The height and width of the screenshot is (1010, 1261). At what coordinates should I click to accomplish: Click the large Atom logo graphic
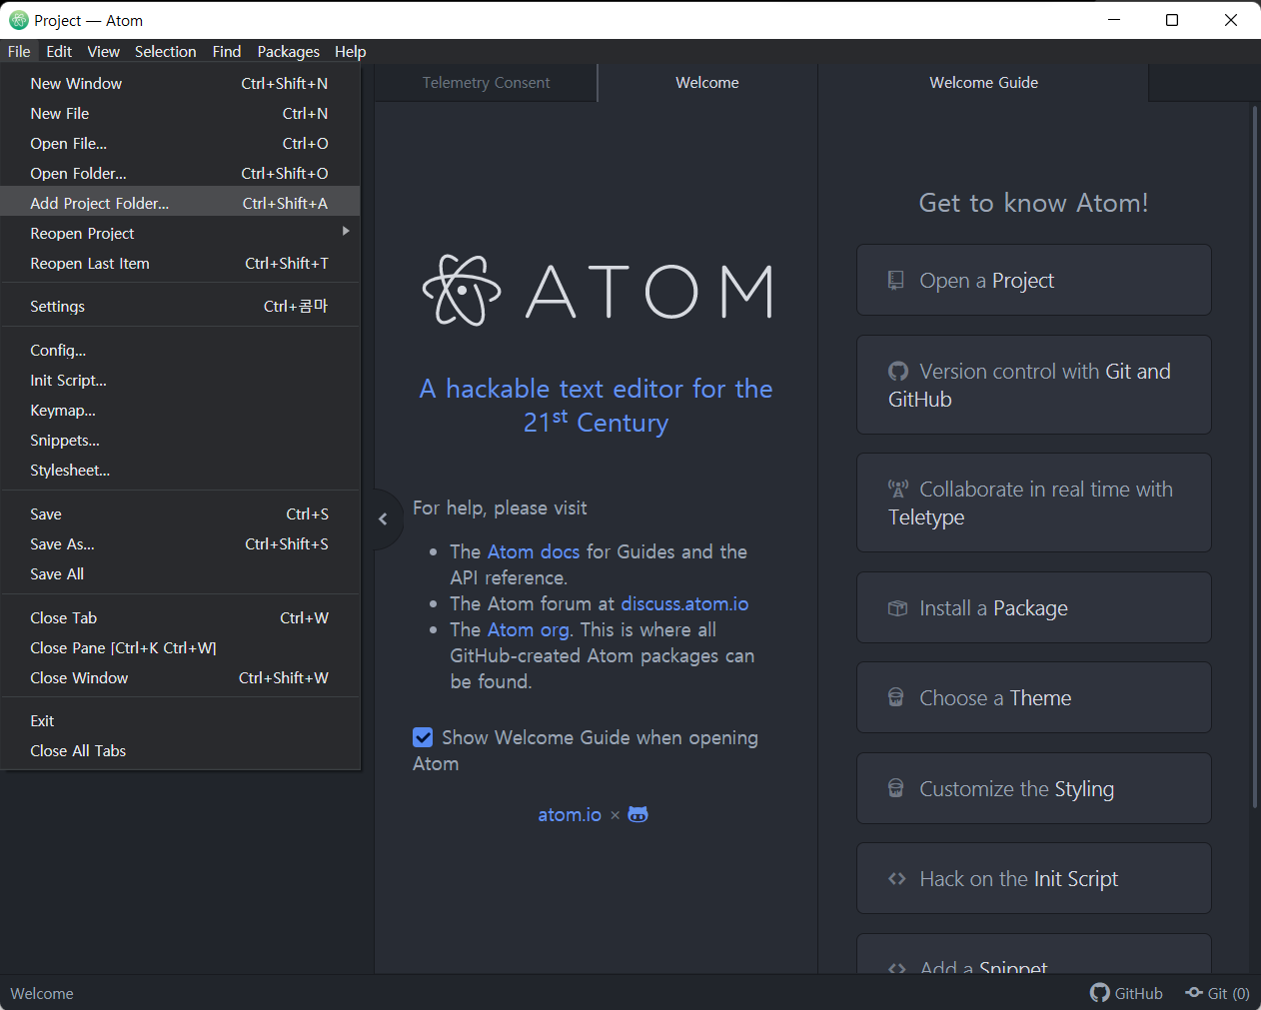[598, 291]
